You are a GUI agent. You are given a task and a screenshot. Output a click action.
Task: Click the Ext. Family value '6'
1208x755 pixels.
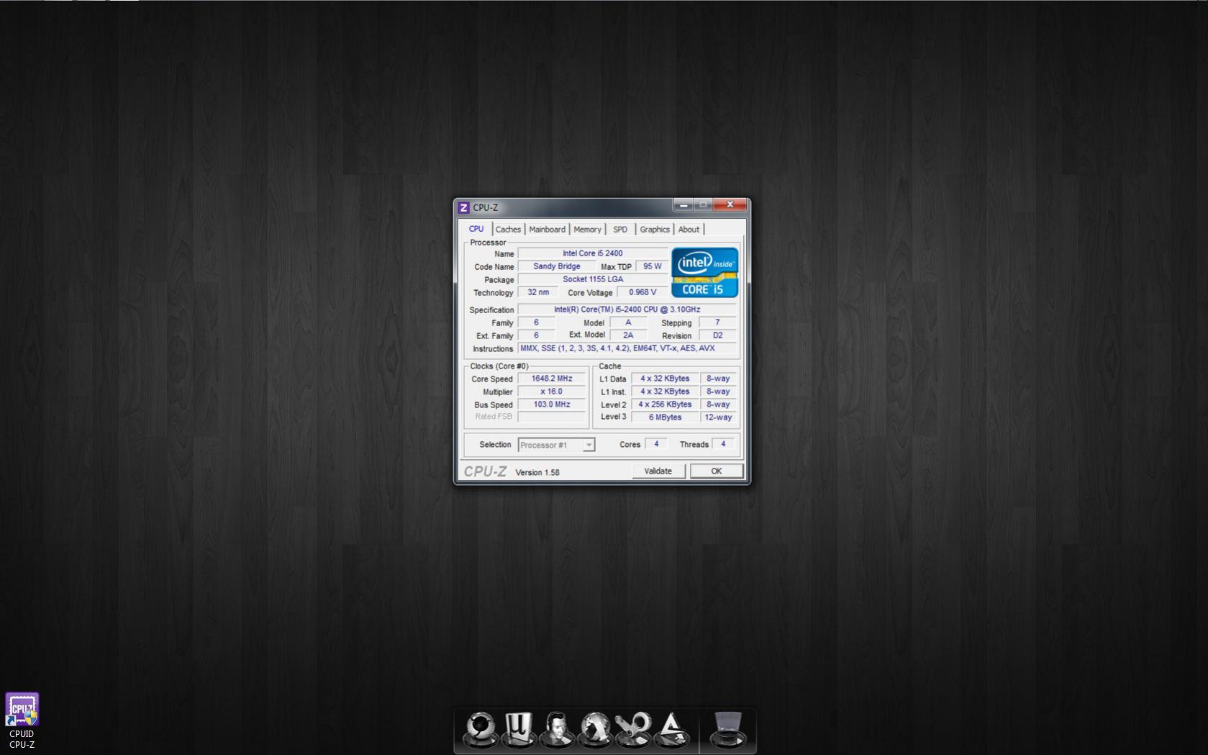pos(536,335)
